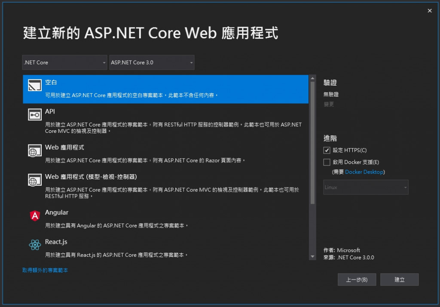Screen dimensions: 440x307
Task: Select the Angular logo icon
Action: click(35, 216)
